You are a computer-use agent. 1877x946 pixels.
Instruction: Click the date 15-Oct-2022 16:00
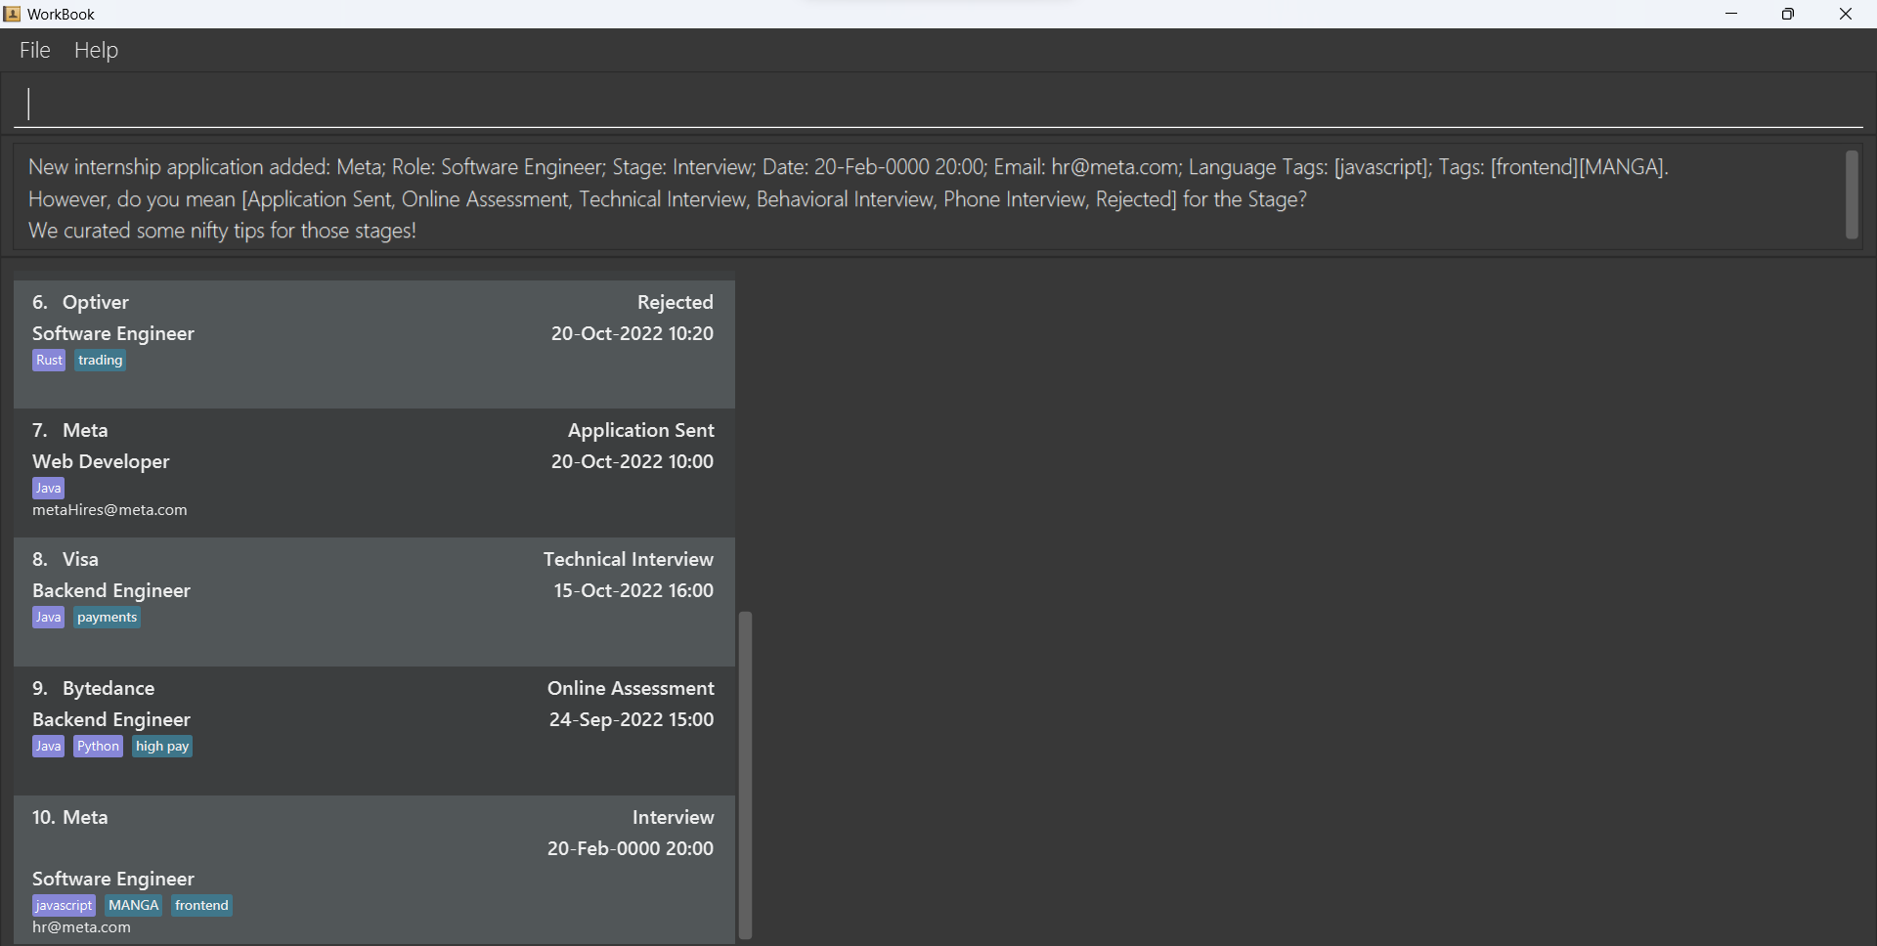[x=633, y=590]
